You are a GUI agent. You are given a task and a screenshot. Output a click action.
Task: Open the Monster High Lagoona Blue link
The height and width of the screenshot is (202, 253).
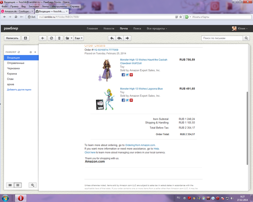coord(141,89)
